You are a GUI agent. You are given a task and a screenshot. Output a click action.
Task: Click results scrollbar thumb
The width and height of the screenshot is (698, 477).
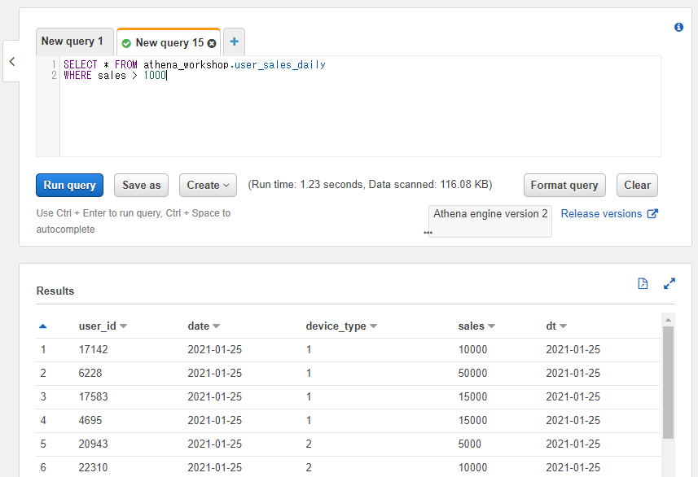click(x=668, y=383)
